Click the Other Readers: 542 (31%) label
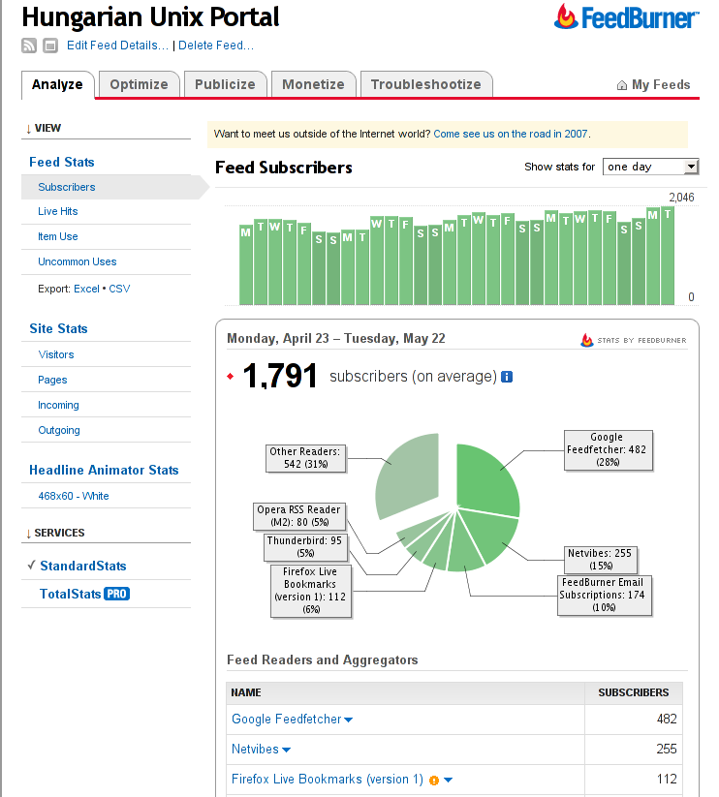The image size is (719, 797). pos(305,458)
